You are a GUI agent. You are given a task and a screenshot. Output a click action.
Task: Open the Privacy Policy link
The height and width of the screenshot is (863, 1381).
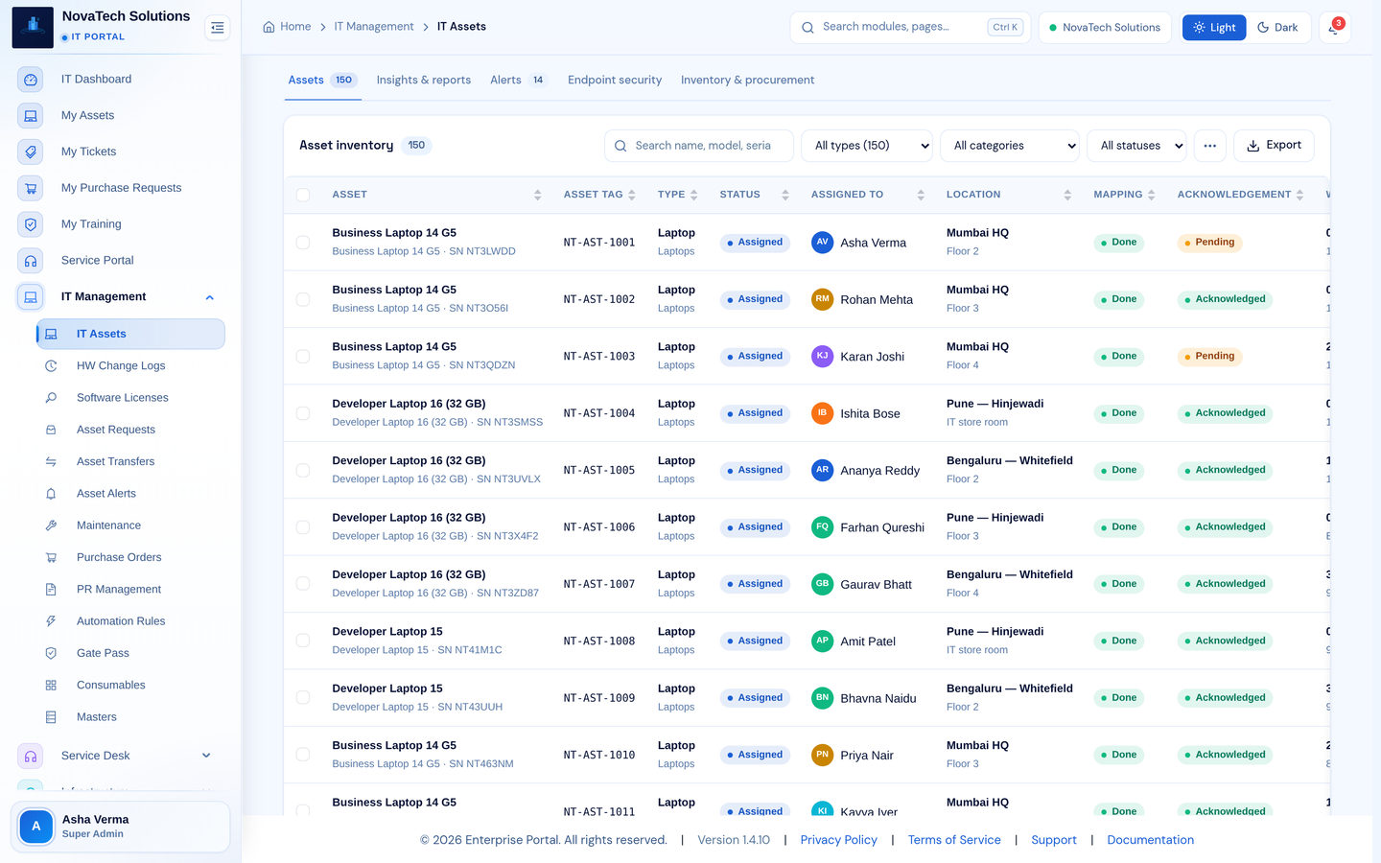pyautogui.click(x=839, y=840)
